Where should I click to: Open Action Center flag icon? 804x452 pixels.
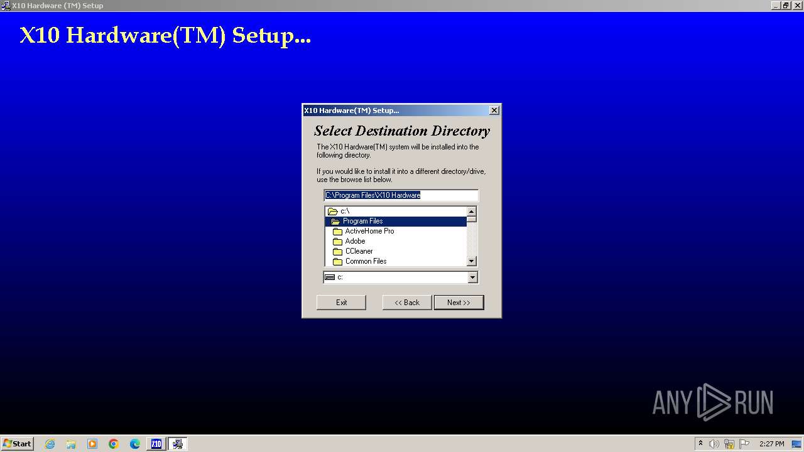[744, 444]
